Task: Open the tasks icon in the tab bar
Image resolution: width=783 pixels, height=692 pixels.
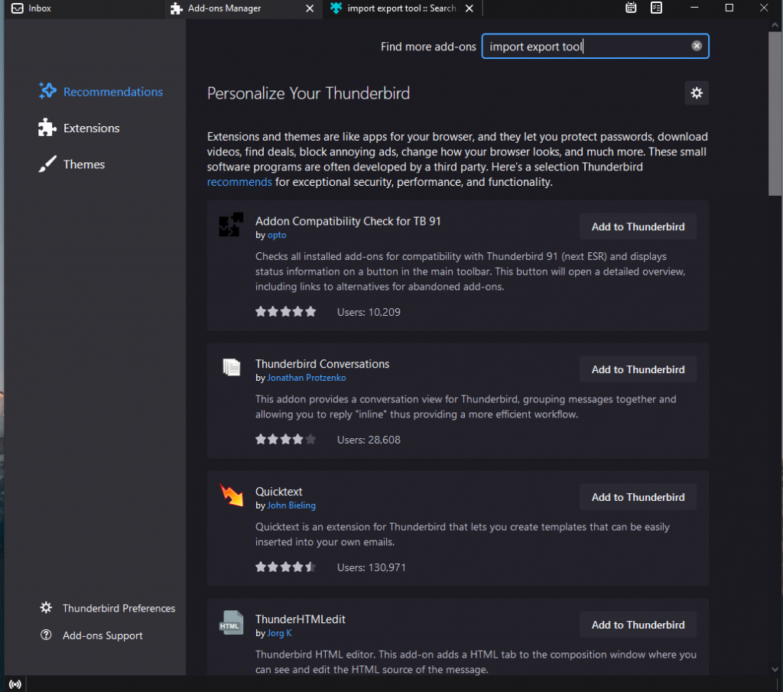Action: coord(657,8)
